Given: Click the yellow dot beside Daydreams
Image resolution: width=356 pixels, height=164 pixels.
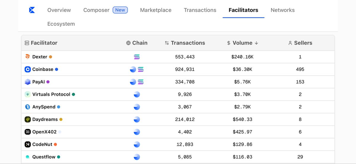Looking at the screenshot, I should click(x=61, y=119).
